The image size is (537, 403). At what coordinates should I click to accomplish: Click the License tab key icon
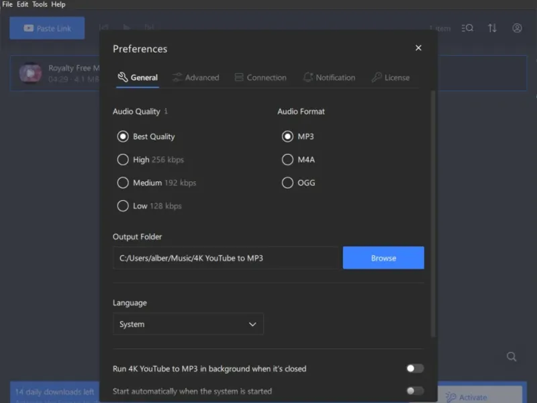pyautogui.click(x=377, y=77)
